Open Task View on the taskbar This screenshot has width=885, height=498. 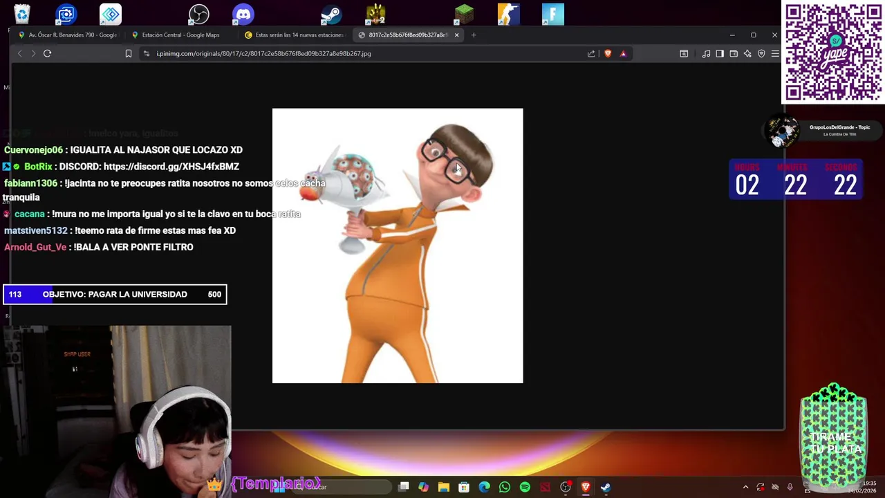(404, 487)
